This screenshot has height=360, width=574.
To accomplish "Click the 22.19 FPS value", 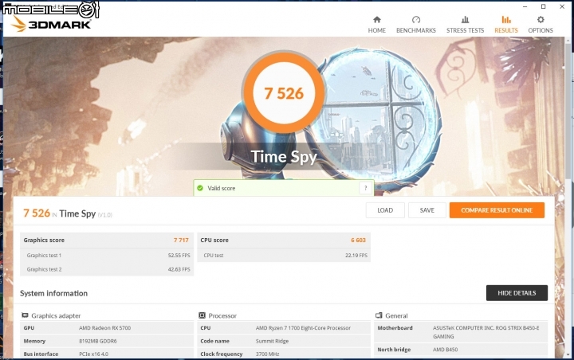I will pyautogui.click(x=356, y=256).
